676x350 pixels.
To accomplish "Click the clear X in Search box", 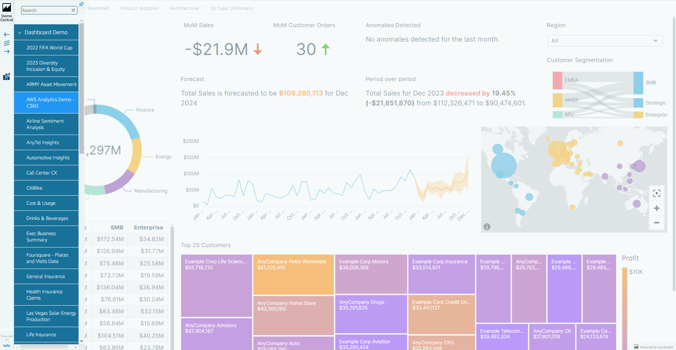I will point(73,10).
